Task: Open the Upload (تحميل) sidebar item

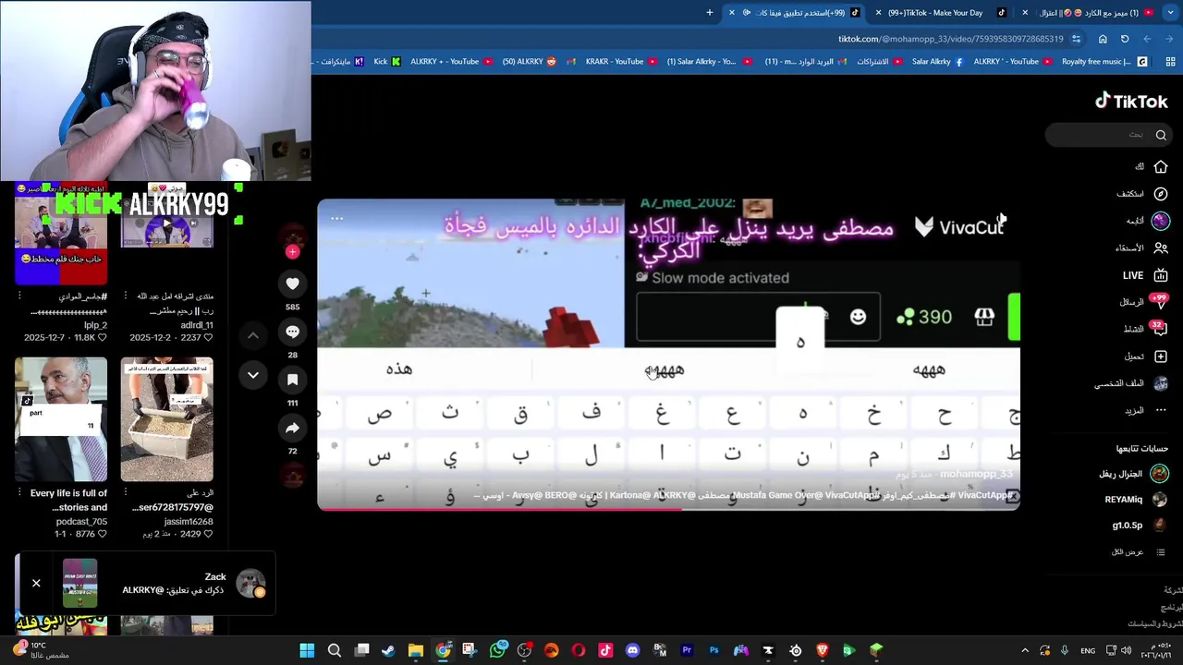Action: click(1145, 357)
